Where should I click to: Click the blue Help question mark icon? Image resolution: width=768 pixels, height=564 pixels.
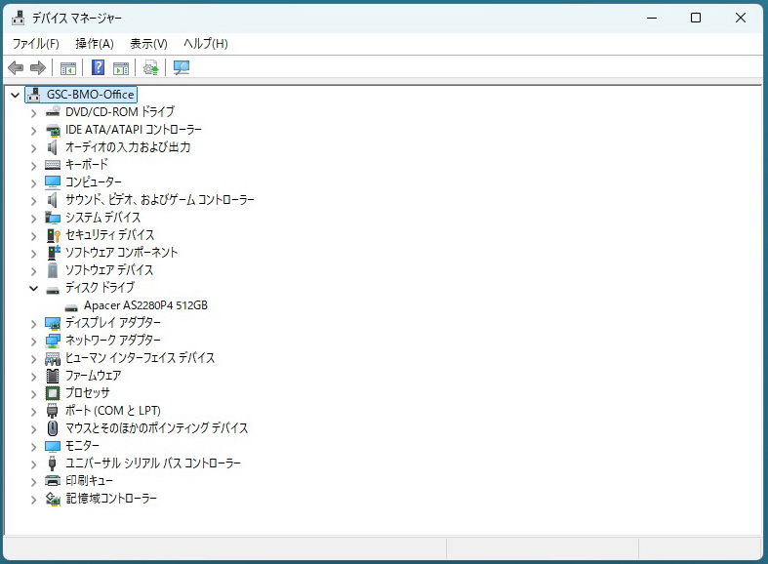pos(98,67)
